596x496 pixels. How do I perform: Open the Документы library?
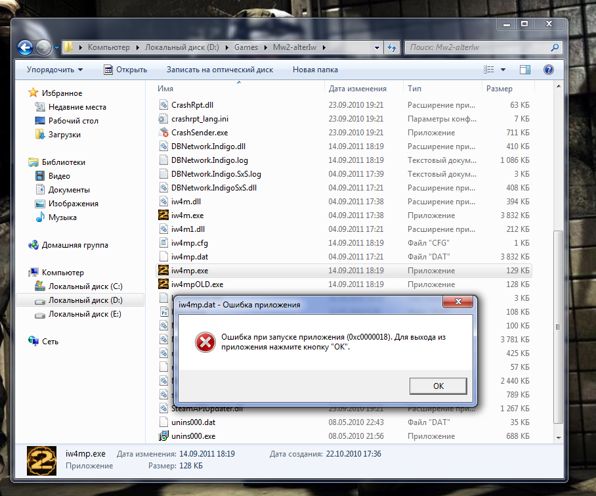click(69, 189)
